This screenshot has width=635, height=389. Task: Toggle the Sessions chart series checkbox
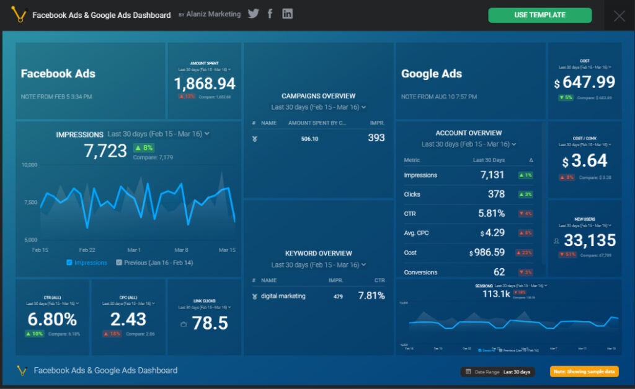pyautogui.click(x=481, y=350)
